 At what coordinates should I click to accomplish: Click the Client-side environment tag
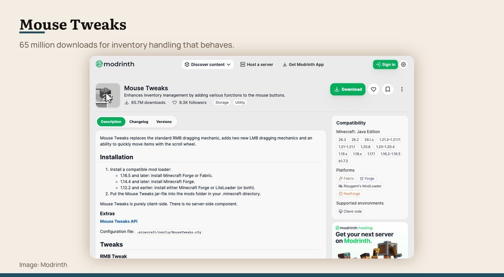[x=350, y=212]
